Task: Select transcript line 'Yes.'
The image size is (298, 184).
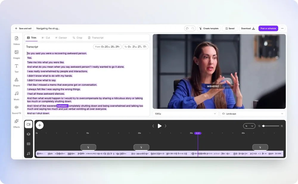Action: (x=30, y=58)
